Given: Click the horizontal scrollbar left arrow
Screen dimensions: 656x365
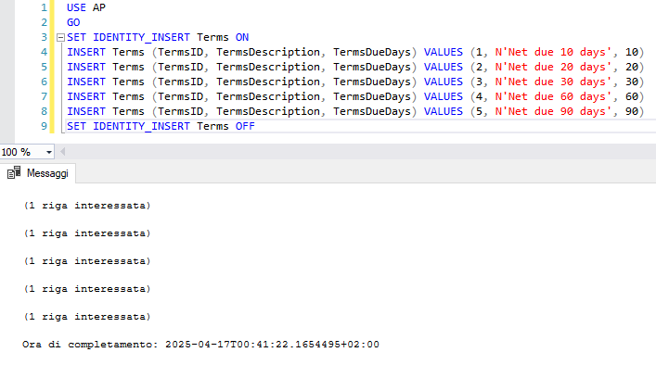Looking at the screenshot, I should coord(62,152).
